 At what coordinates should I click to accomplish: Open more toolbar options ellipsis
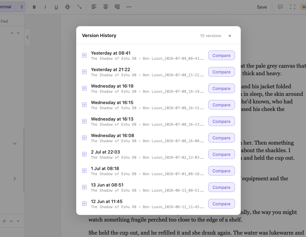[x=129, y=7]
